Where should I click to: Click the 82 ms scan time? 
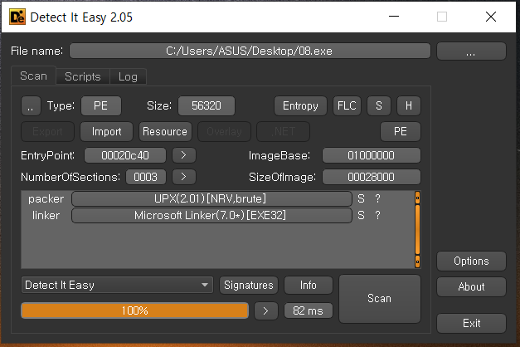[x=308, y=310]
